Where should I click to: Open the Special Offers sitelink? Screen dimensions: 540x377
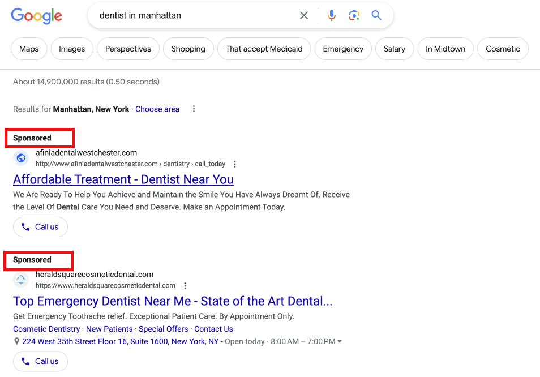coord(163,329)
